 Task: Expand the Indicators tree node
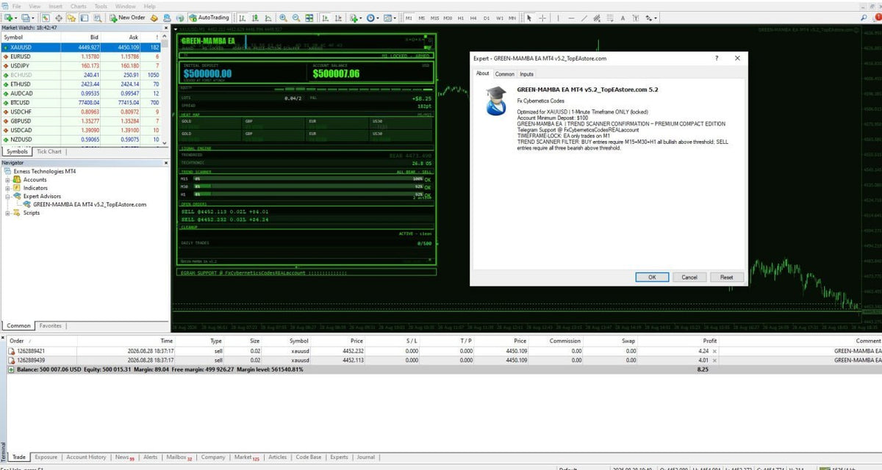(x=8, y=188)
